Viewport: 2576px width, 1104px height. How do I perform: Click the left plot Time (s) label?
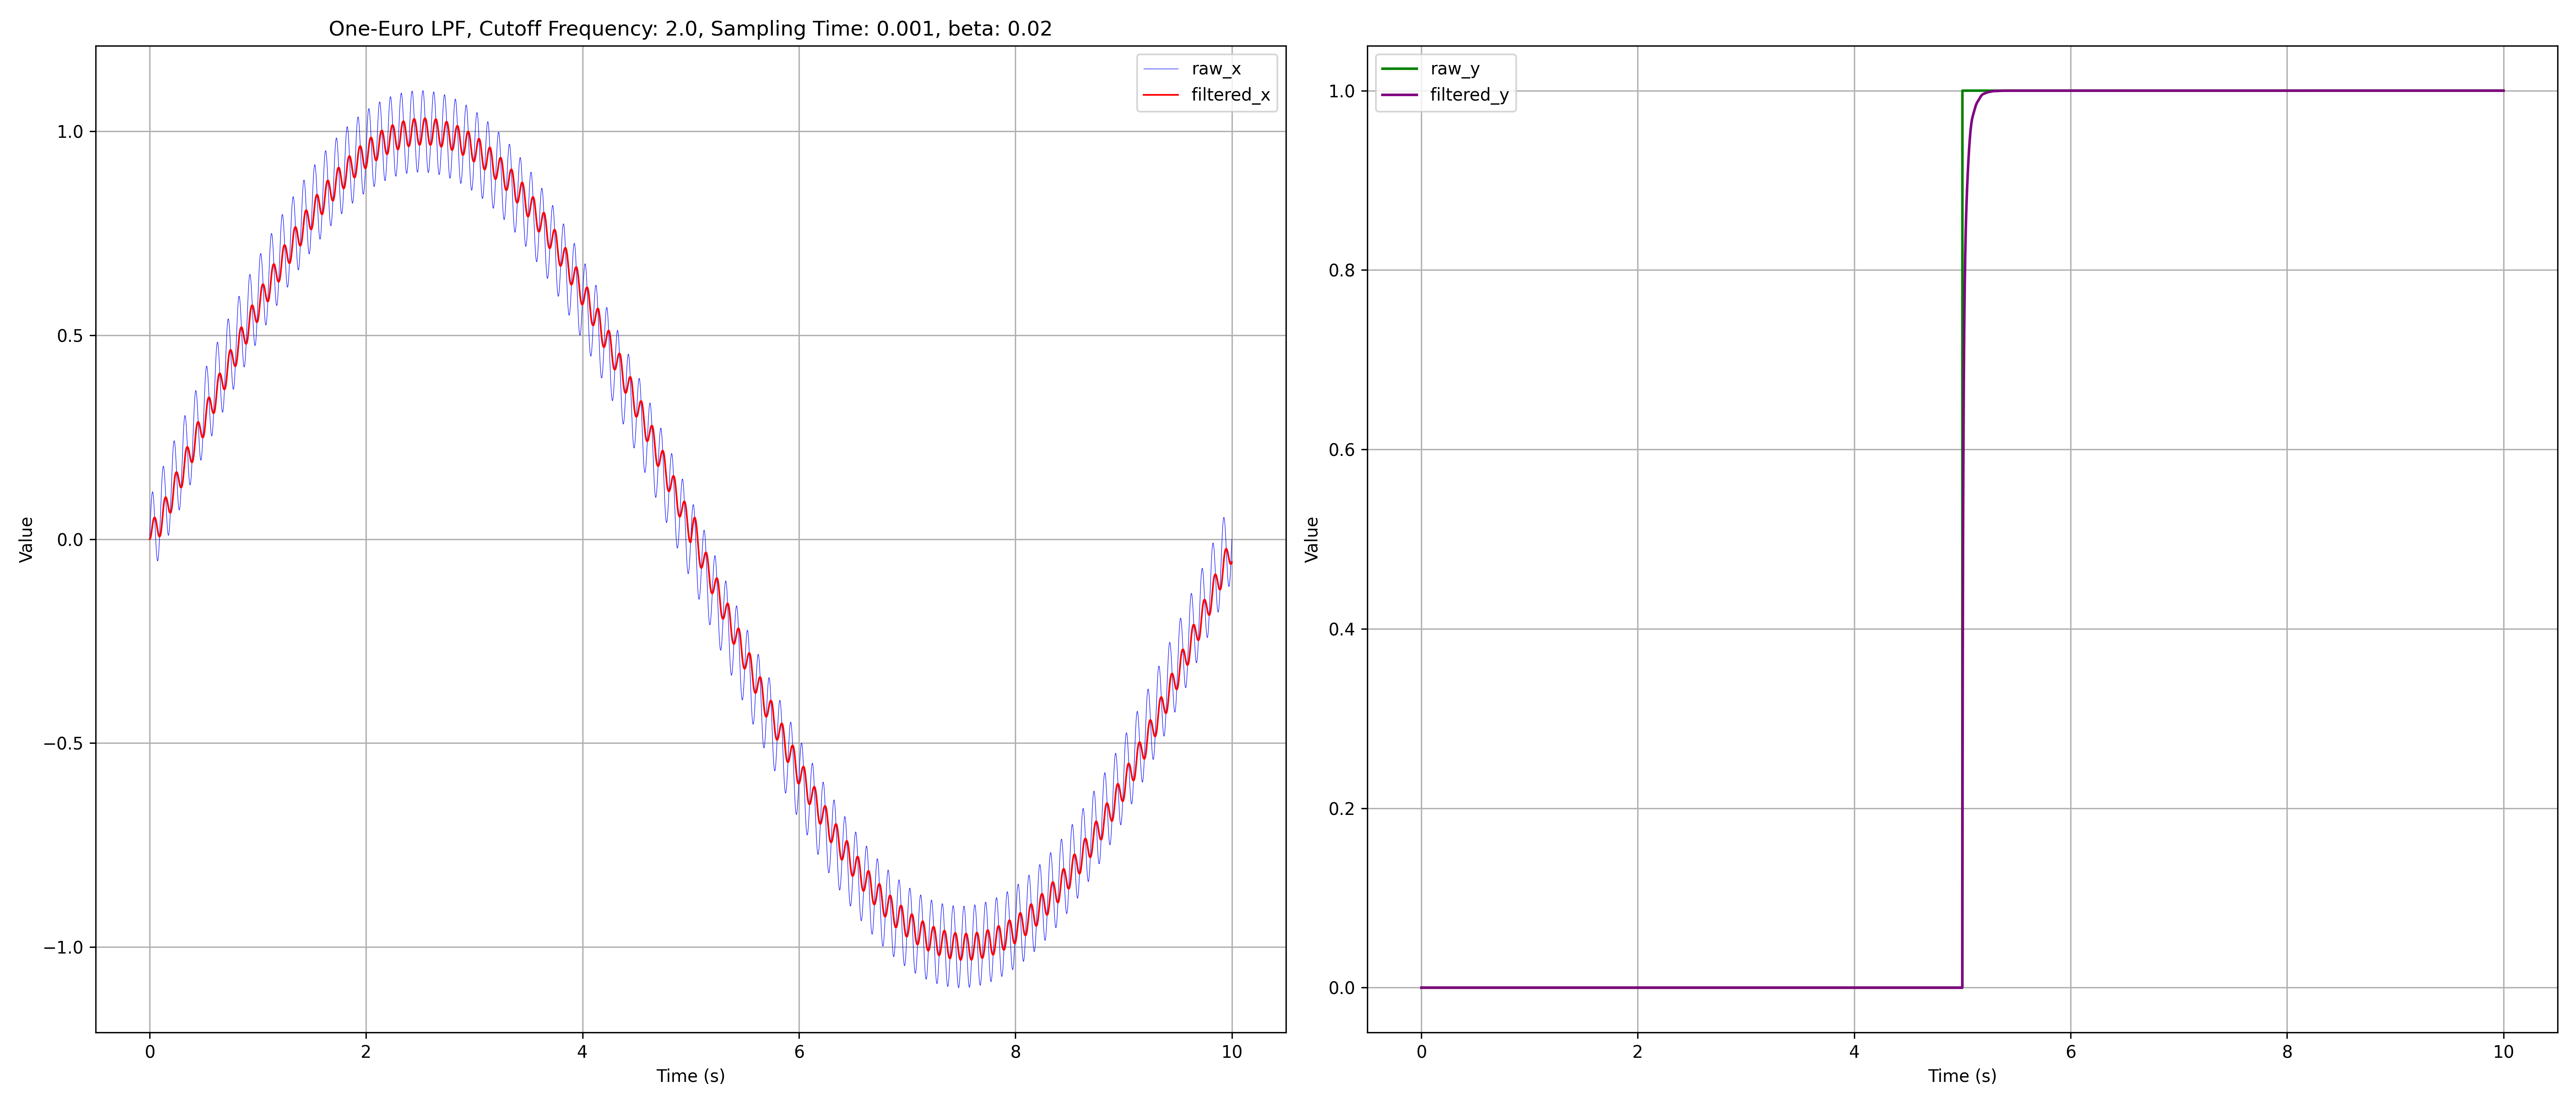690,1076
